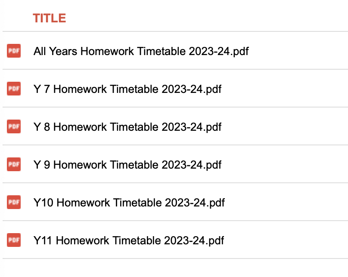348x277 pixels.
Task: Click the PDF icon beside Y 9 timetable
Action: (14, 164)
